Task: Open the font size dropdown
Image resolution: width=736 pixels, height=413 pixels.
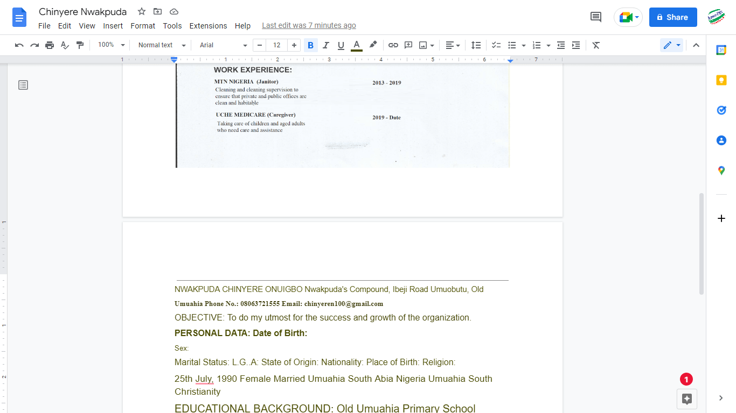Action: click(276, 45)
